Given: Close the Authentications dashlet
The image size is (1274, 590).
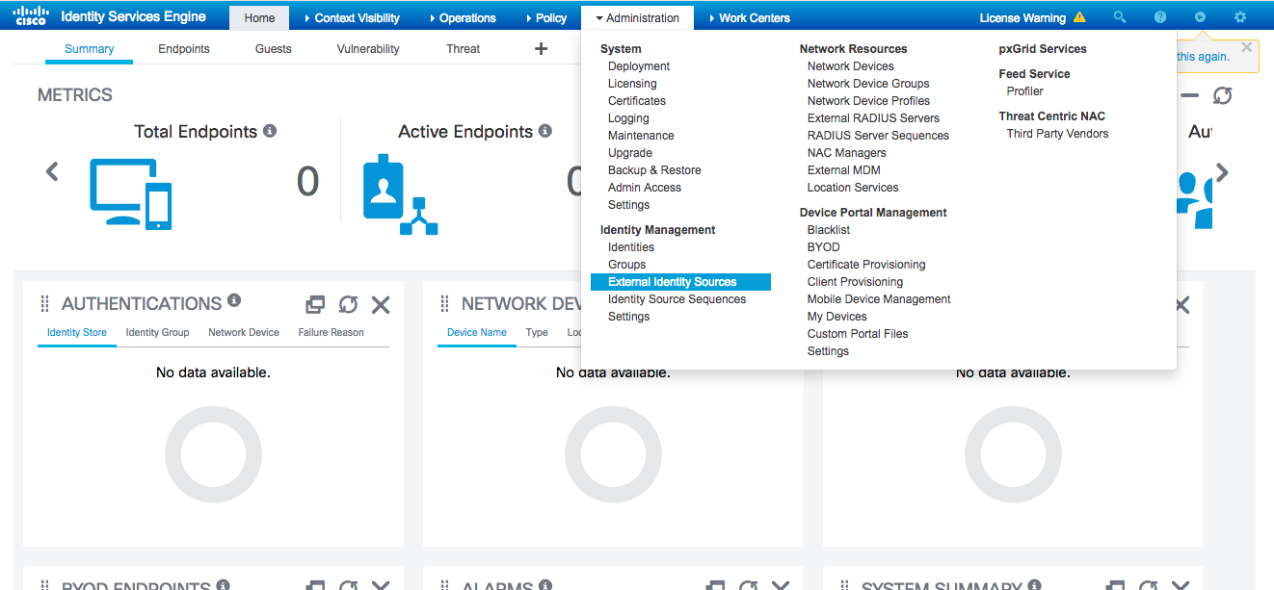Looking at the screenshot, I should pyautogui.click(x=381, y=304).
